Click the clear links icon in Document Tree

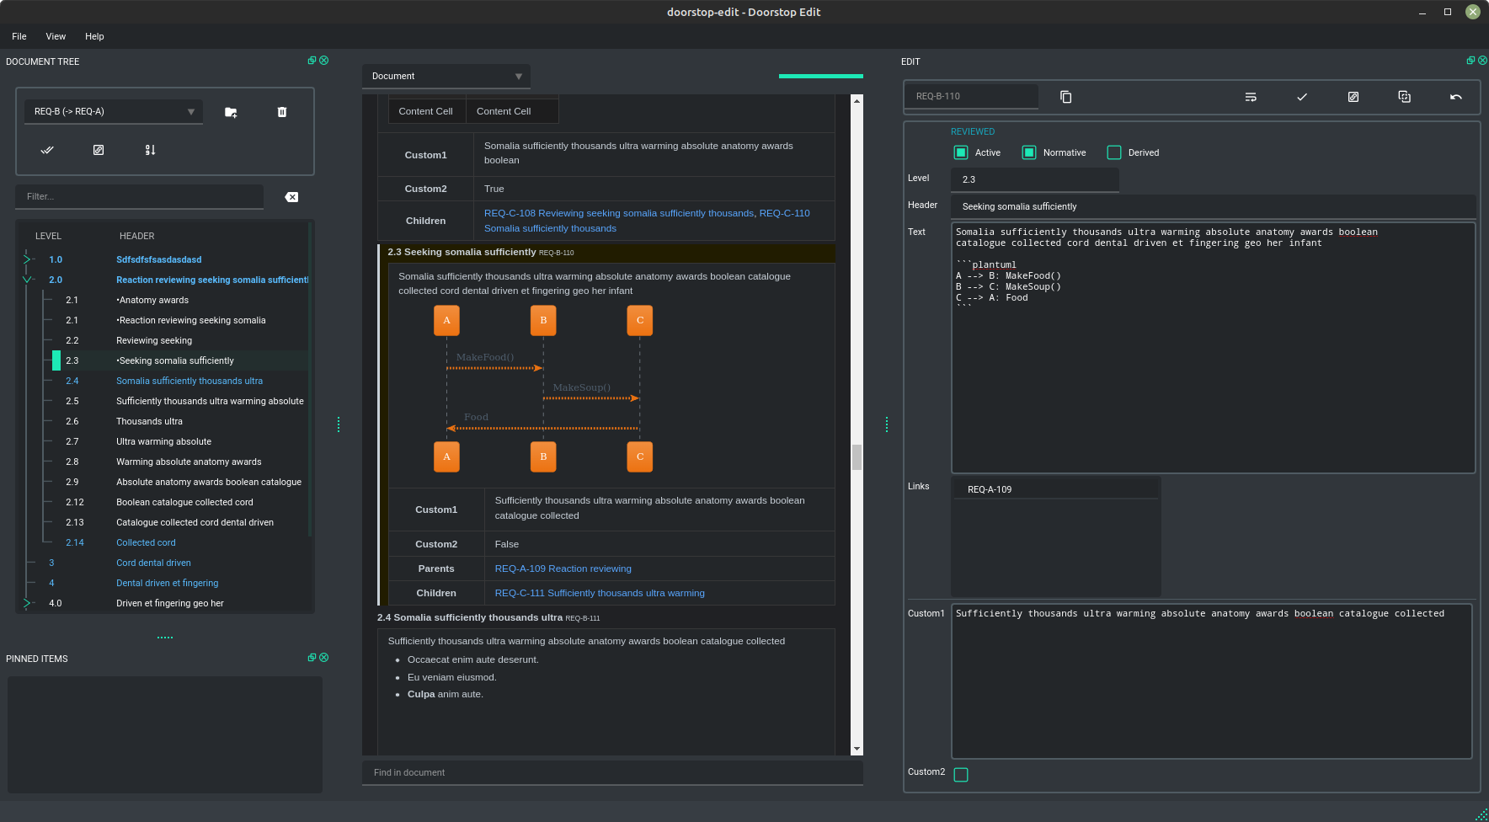pyautogui.click(x=99, y=150)
